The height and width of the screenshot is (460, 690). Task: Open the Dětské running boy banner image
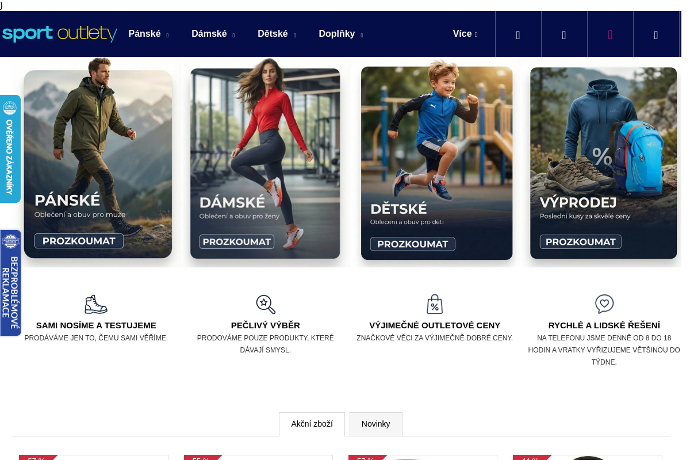[436, 162]
